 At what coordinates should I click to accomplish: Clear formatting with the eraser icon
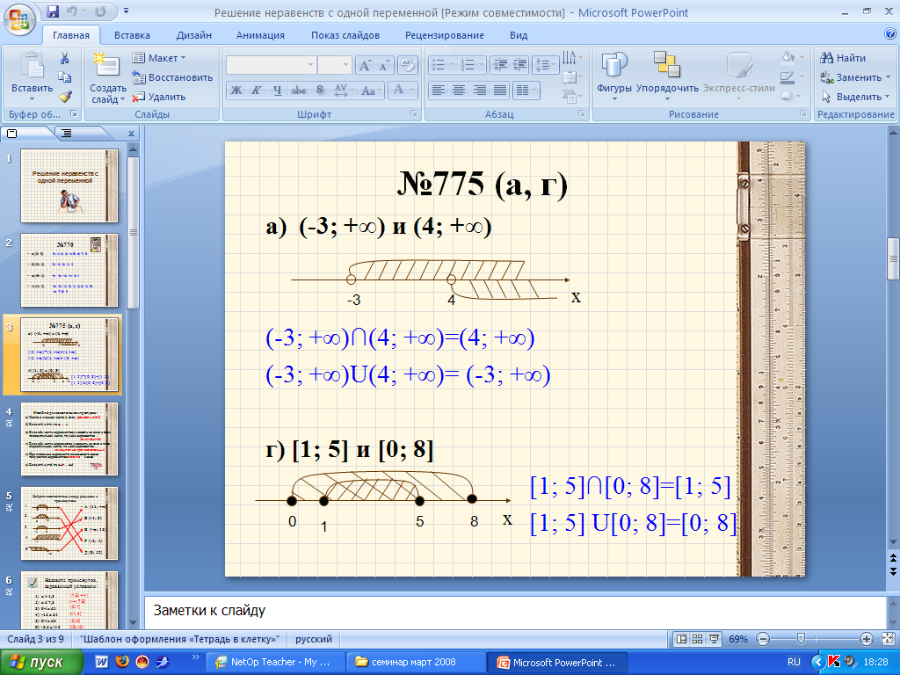point(406,64)
